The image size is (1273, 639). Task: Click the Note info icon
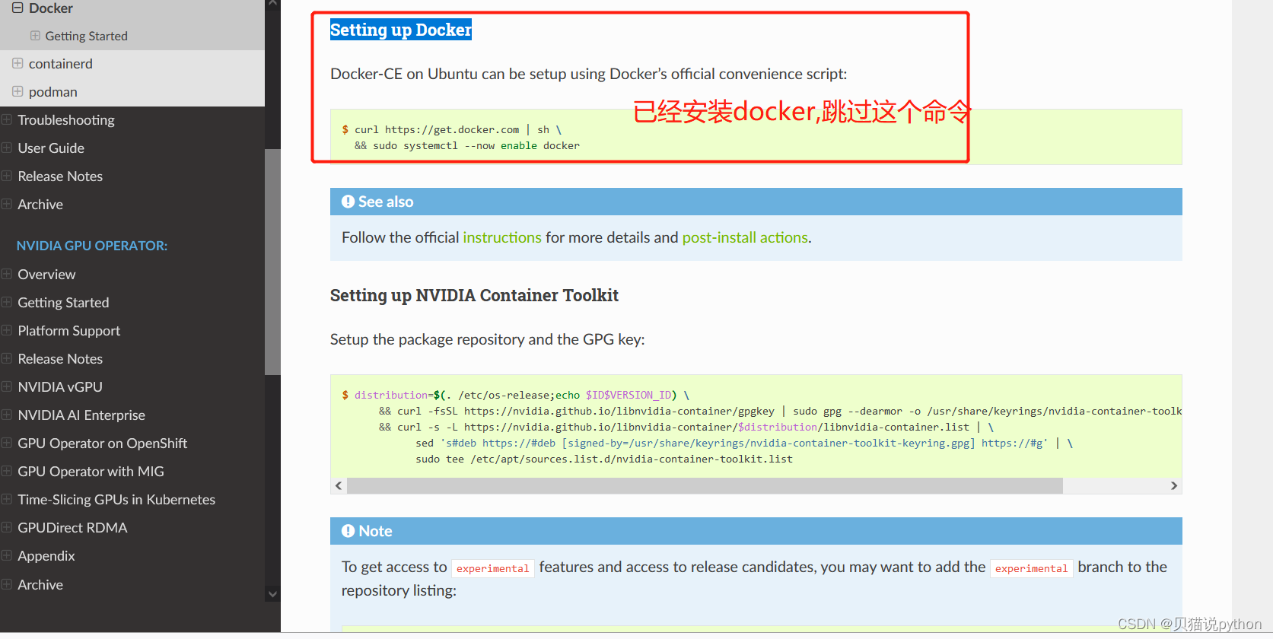(x=348, y=531)
